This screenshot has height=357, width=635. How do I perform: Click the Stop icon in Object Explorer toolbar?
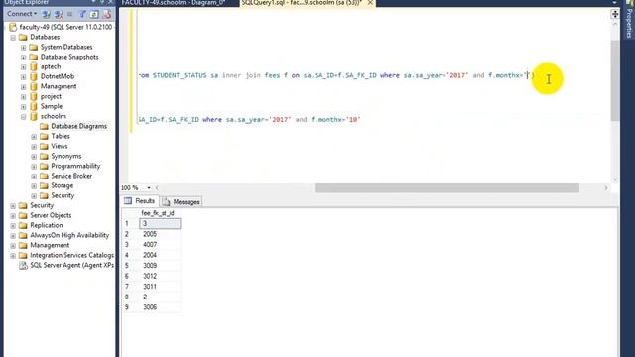tap(70, 14)
